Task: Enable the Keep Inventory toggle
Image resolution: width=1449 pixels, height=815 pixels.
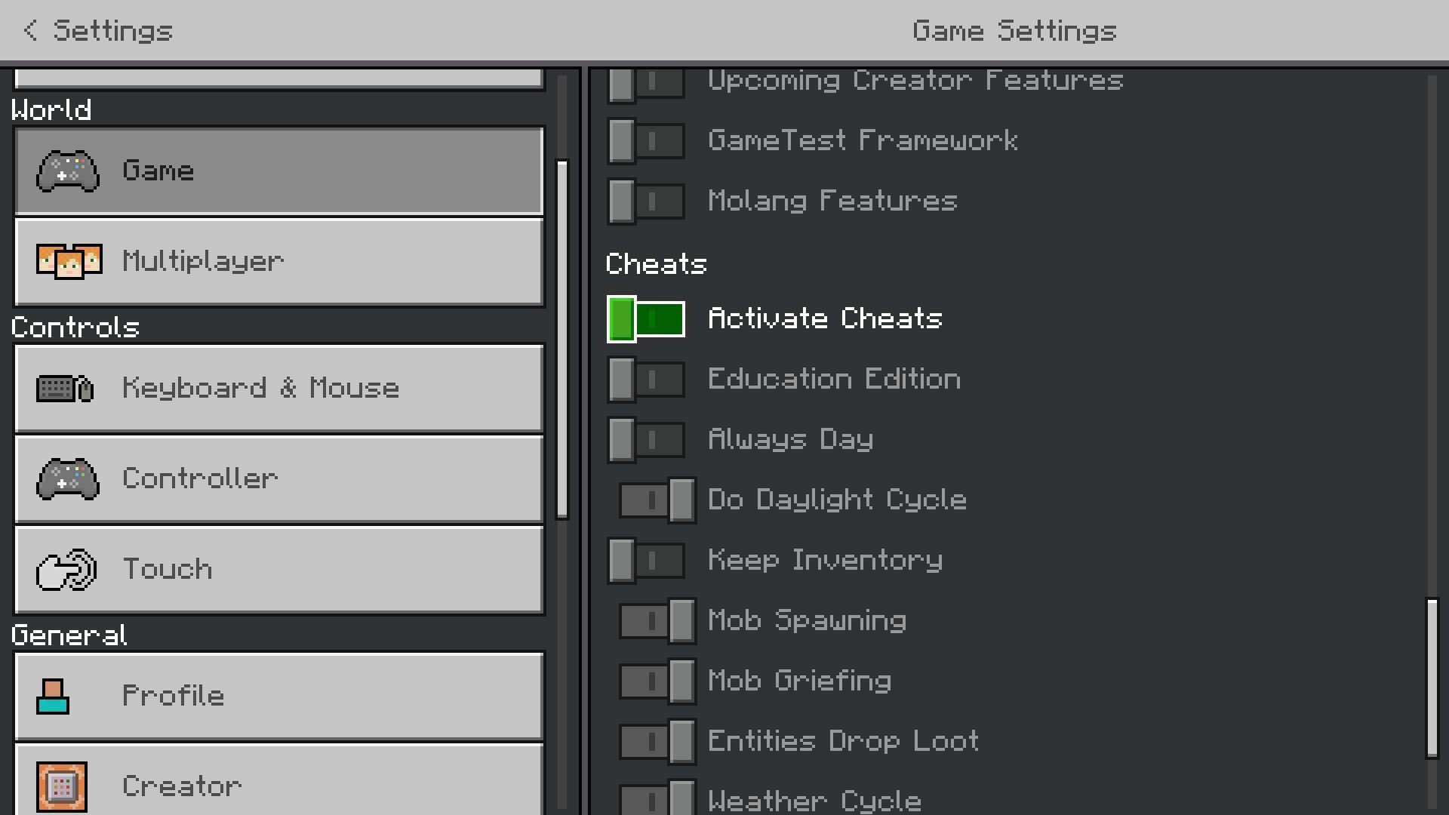Action: 646,559
